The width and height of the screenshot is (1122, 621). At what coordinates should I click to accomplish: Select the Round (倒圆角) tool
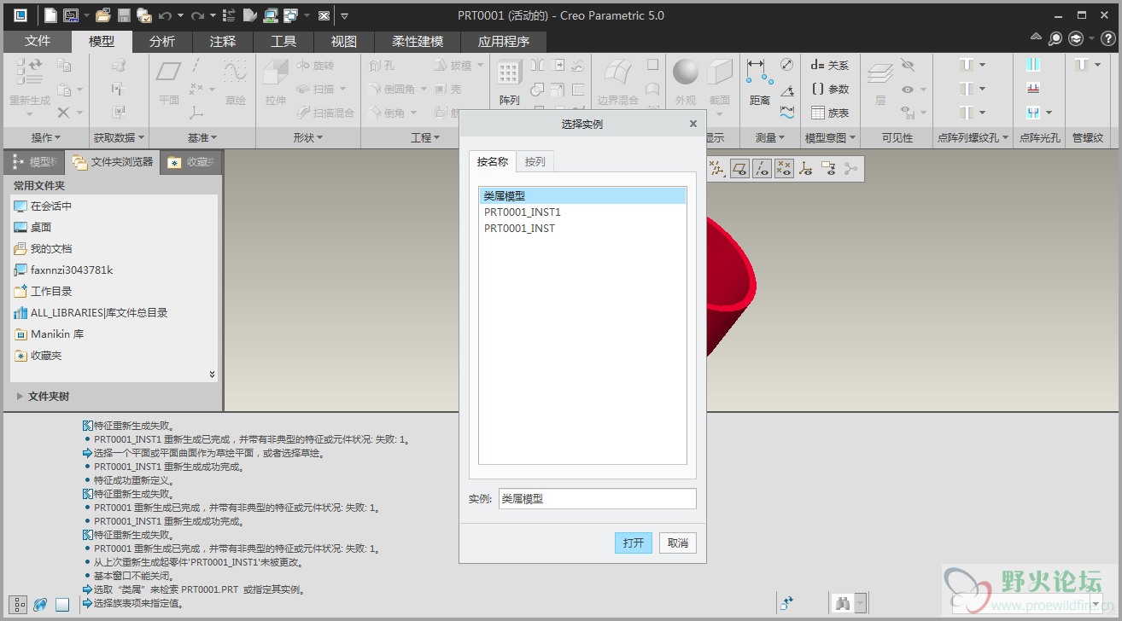click(x=391, y=89)
